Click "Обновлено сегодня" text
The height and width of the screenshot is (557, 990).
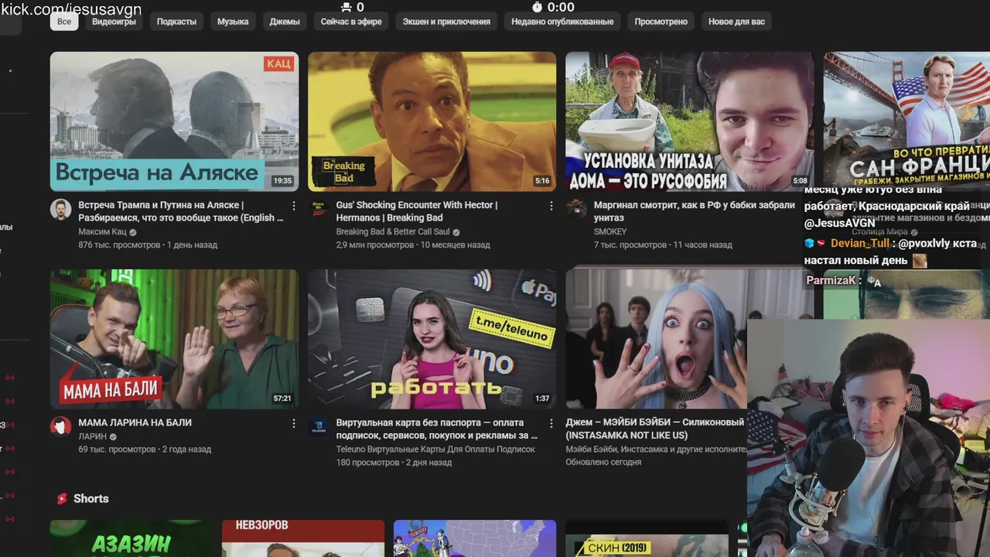tap(603, 463)
